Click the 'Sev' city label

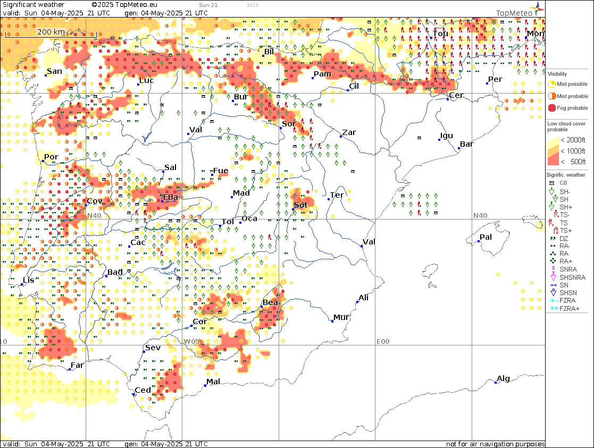(x=153, y=347)
